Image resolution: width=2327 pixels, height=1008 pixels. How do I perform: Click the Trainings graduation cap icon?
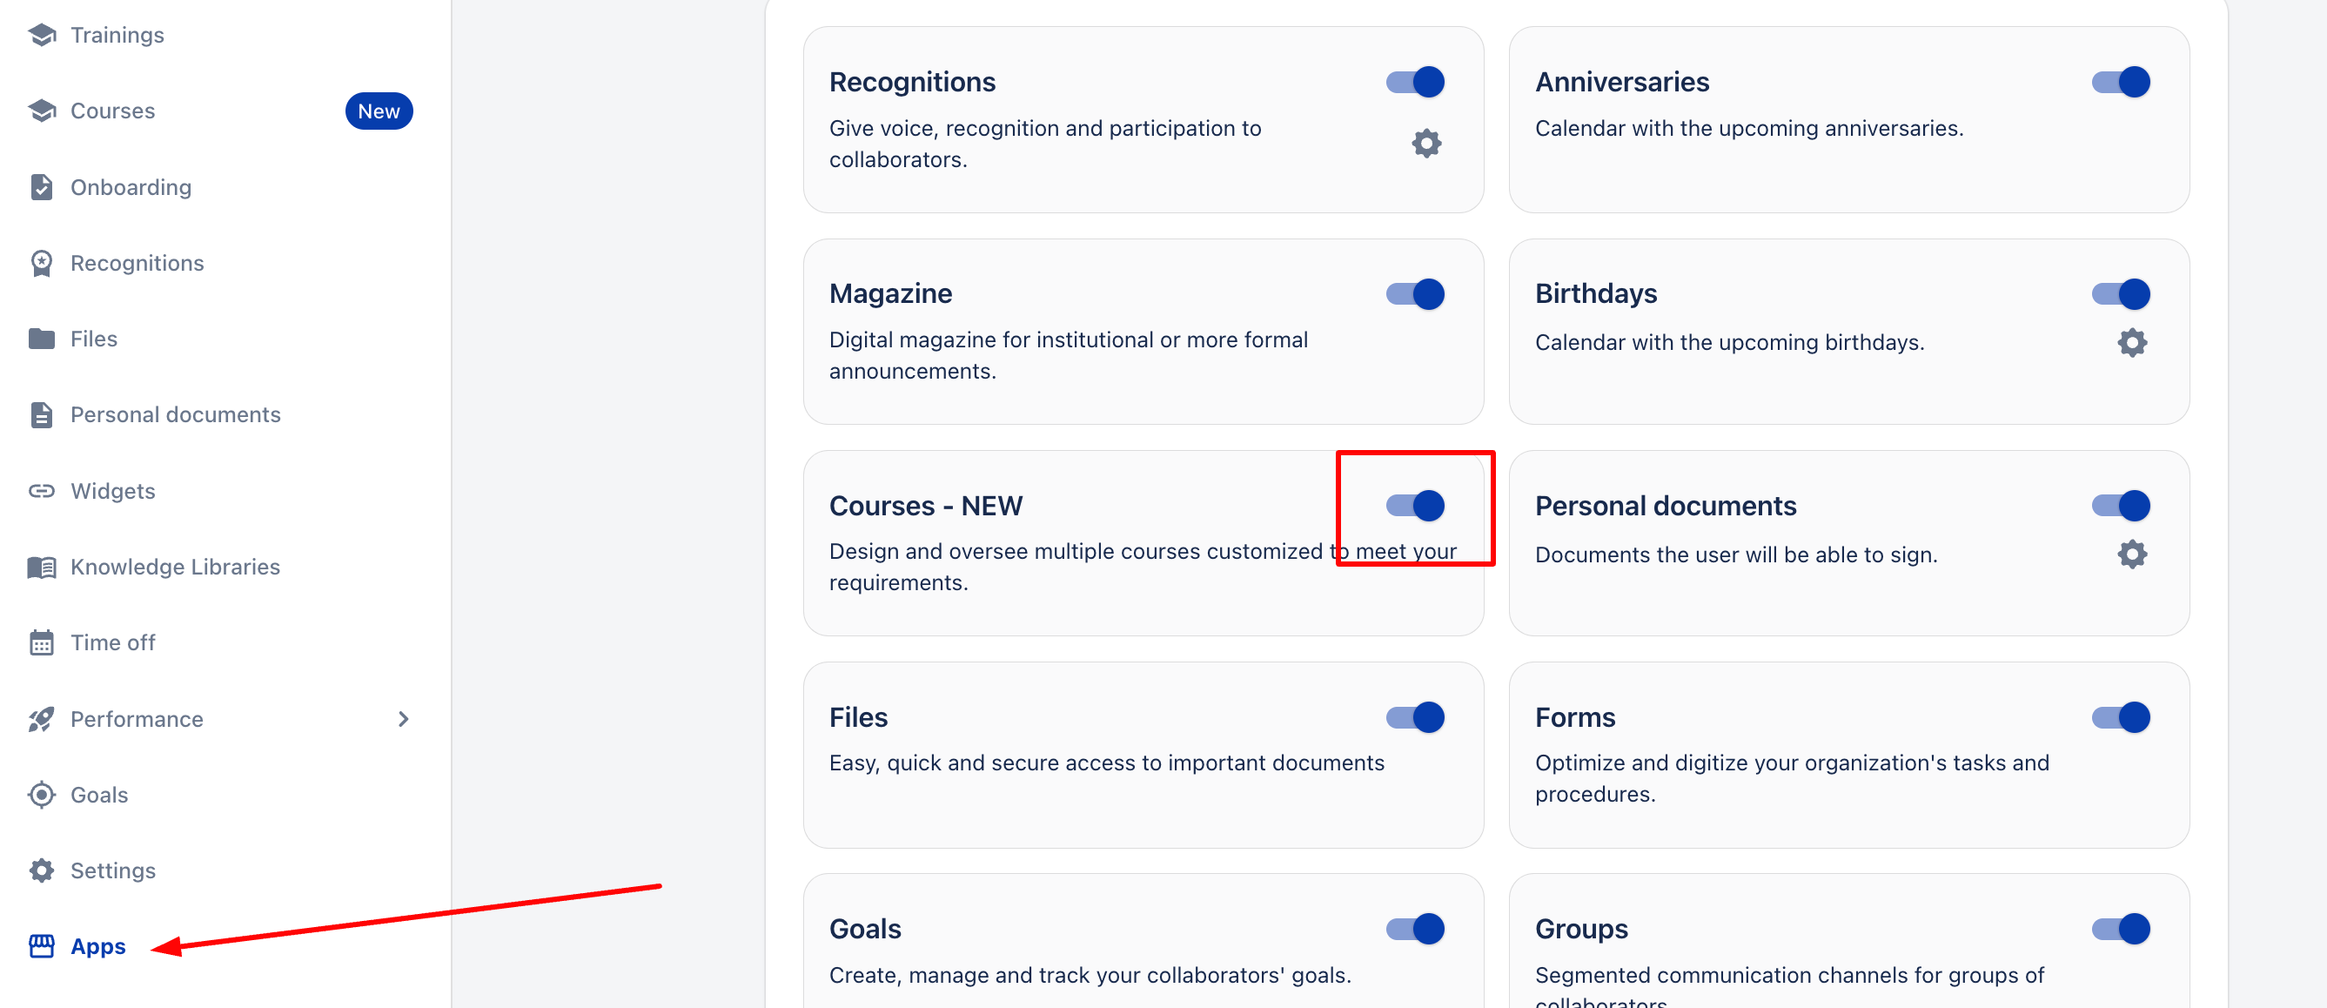click(x=42, y=35)
